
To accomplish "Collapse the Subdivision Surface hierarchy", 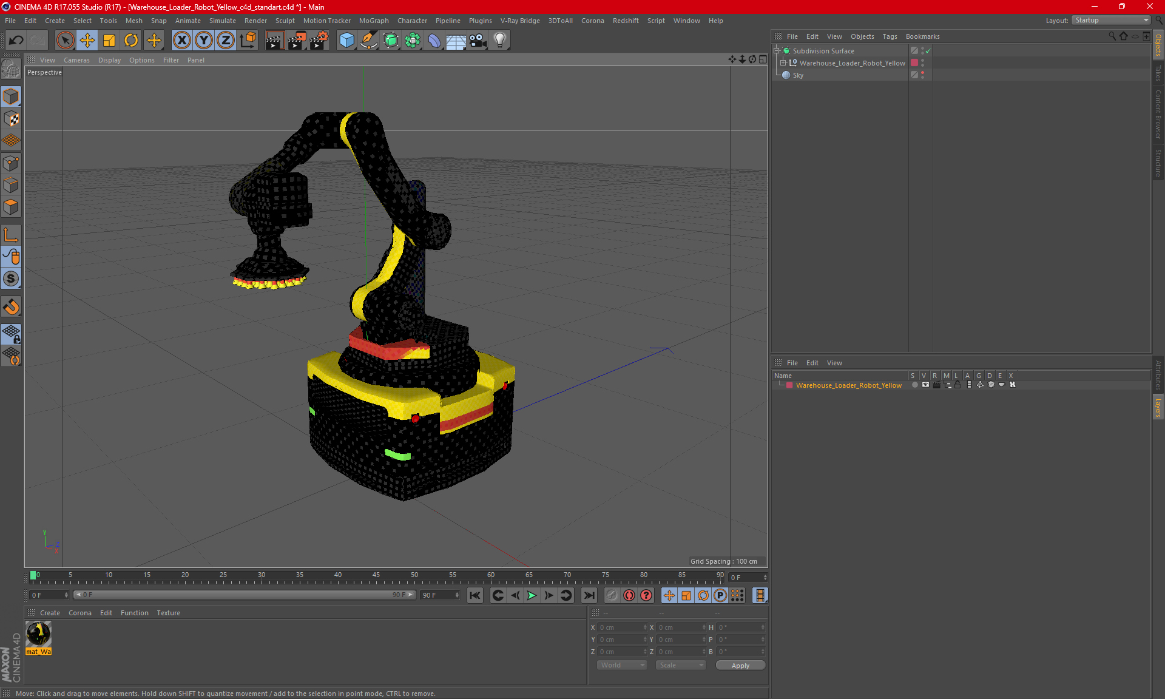I will click(x=777, y=50).
